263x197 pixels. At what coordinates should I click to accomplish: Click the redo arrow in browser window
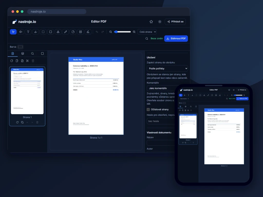pyautogui.click(x=103, y=32)
